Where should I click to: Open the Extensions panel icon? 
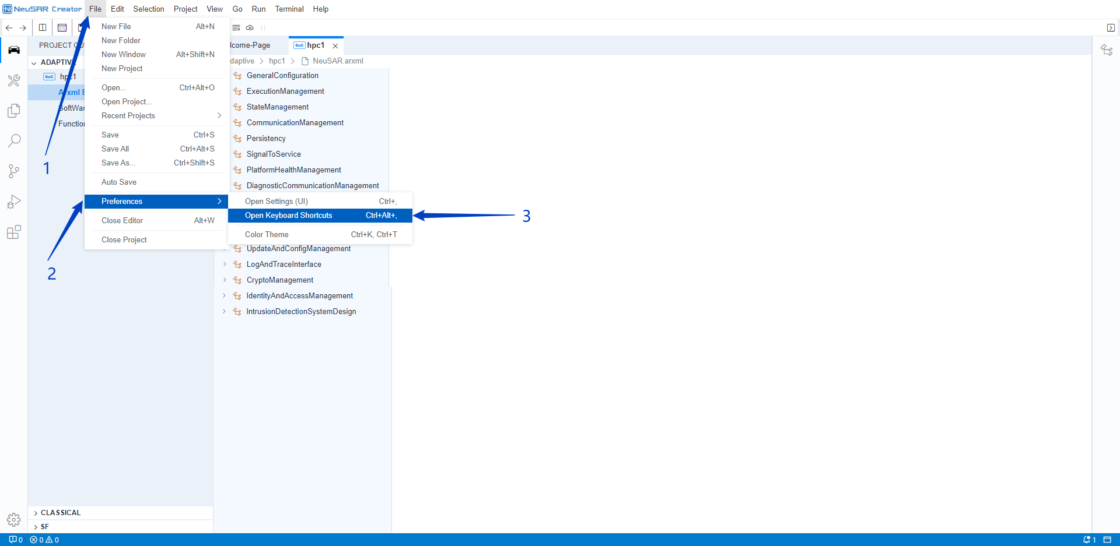coord(14,233)
